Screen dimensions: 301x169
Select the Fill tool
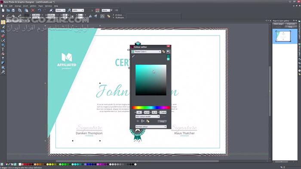click(3, 54)
